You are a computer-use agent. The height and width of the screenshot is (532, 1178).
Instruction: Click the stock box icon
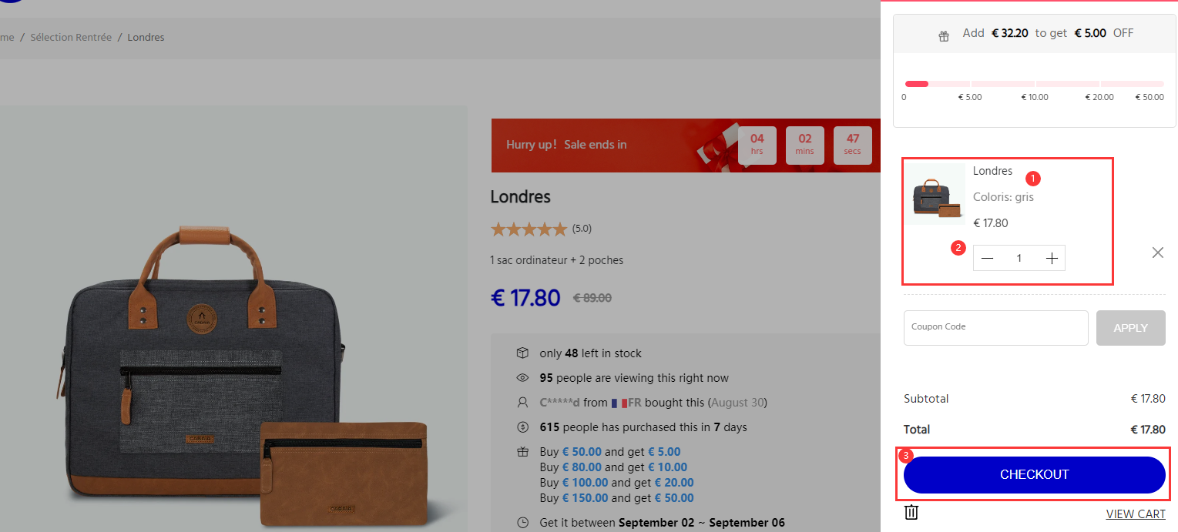[x=522, y=353]
